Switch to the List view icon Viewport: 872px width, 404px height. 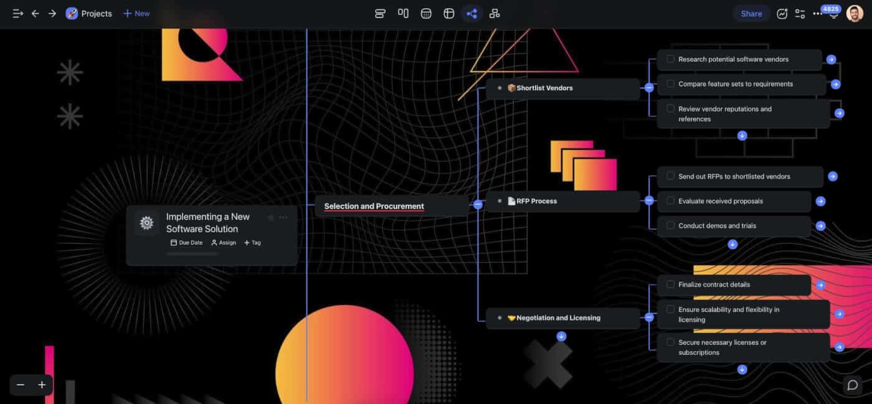tap(380, 14)
